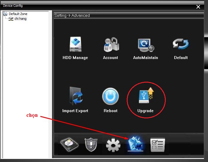Image resolution: width=208 pixels, height=162 pixels.
Task: Switch to the alarm shield tab
Action: point(91,145)
